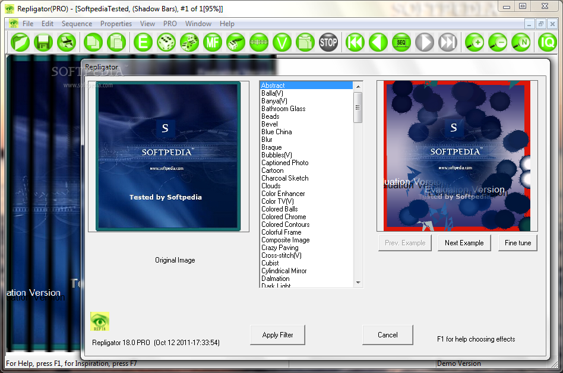Viewport: 563px width, 373px height.
Task: Select Cylindrical Mirror effect
Action: click(306, 271)
